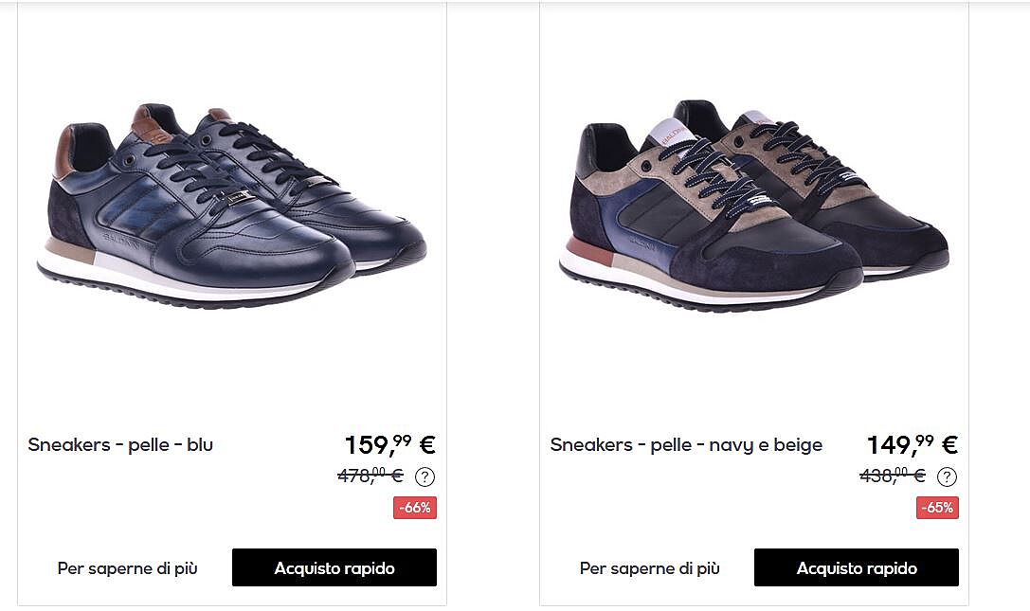Click the crossed-out 478,00 € original price
The height and width of the screenshot is (611, 1030).
coord(370,475)
